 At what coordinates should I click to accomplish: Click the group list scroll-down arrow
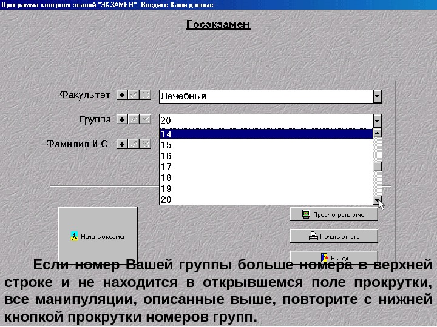coord(378,200)
